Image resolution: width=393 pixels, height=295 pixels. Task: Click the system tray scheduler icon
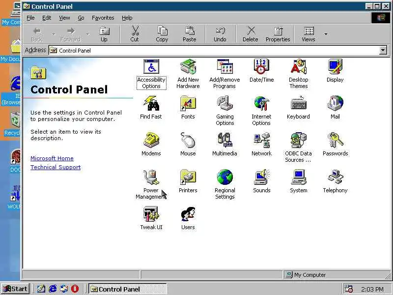coord(348,289)
